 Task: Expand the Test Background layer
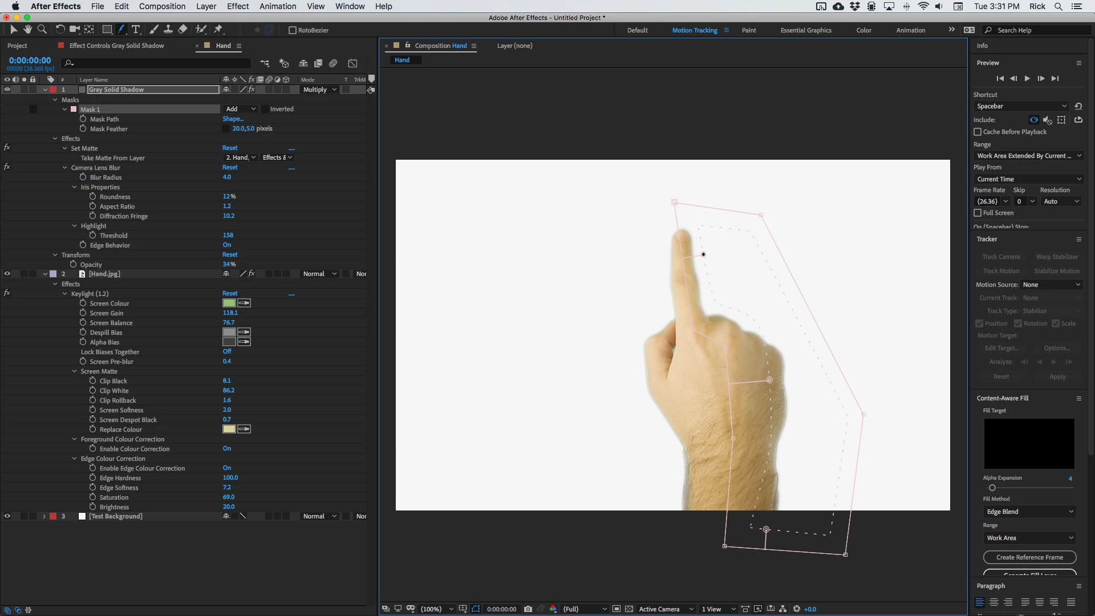(x=44, y=516)
